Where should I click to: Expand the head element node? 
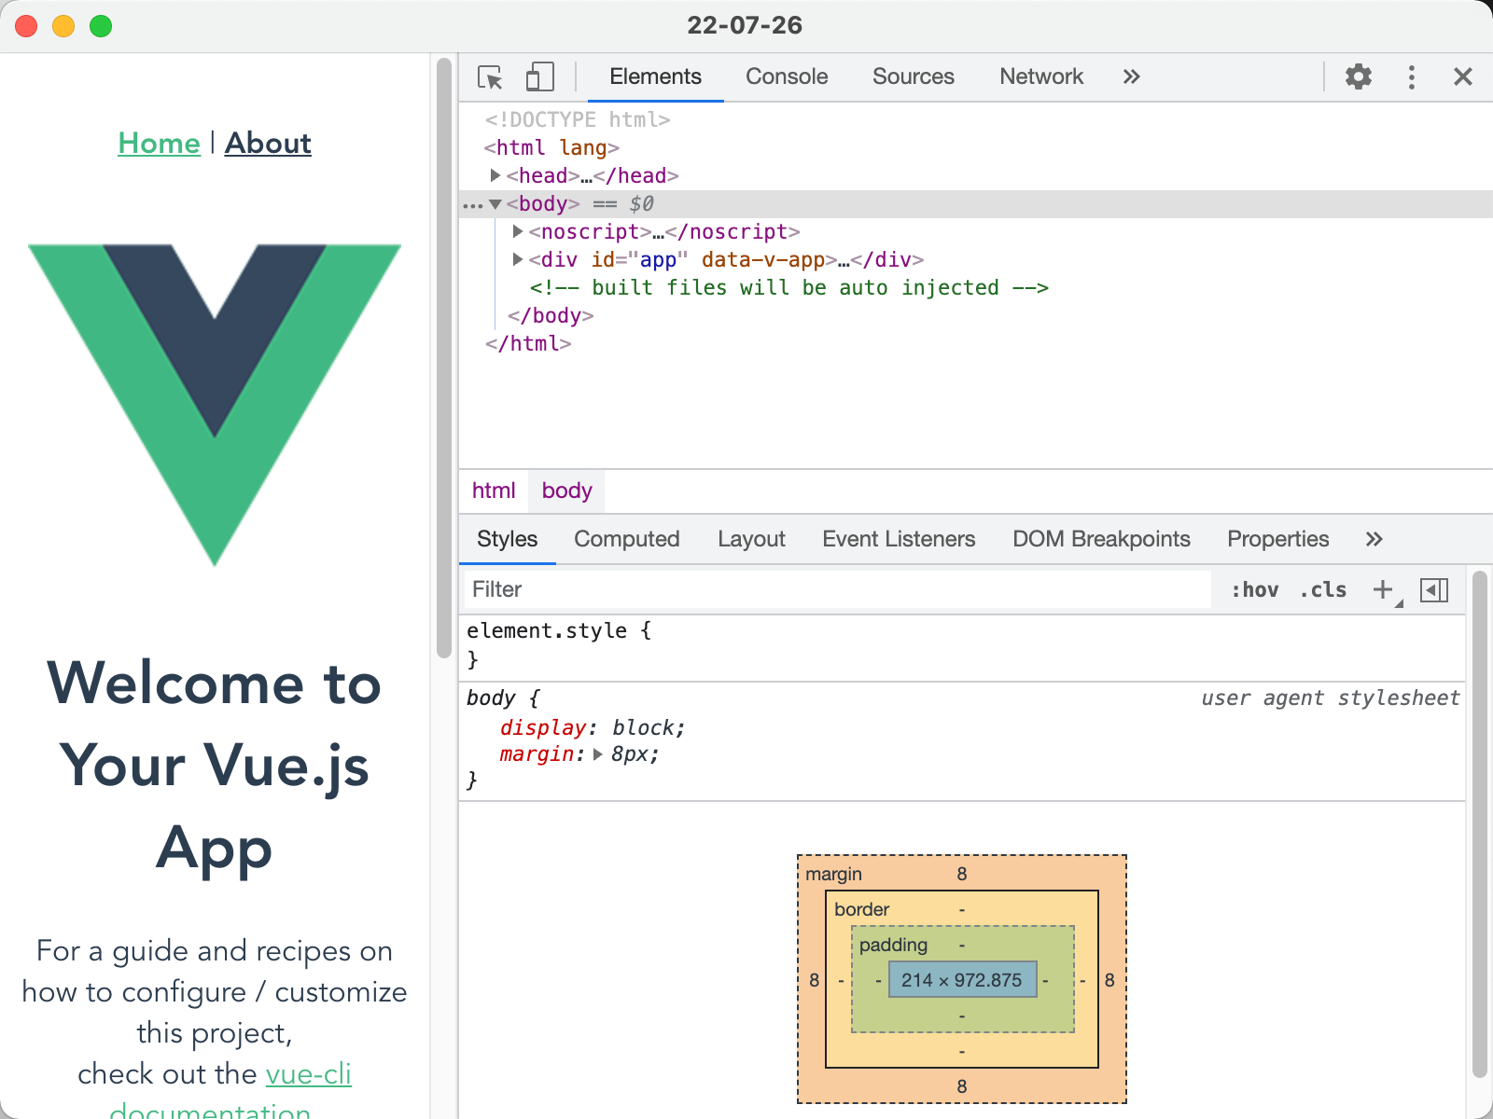[495, 175]
